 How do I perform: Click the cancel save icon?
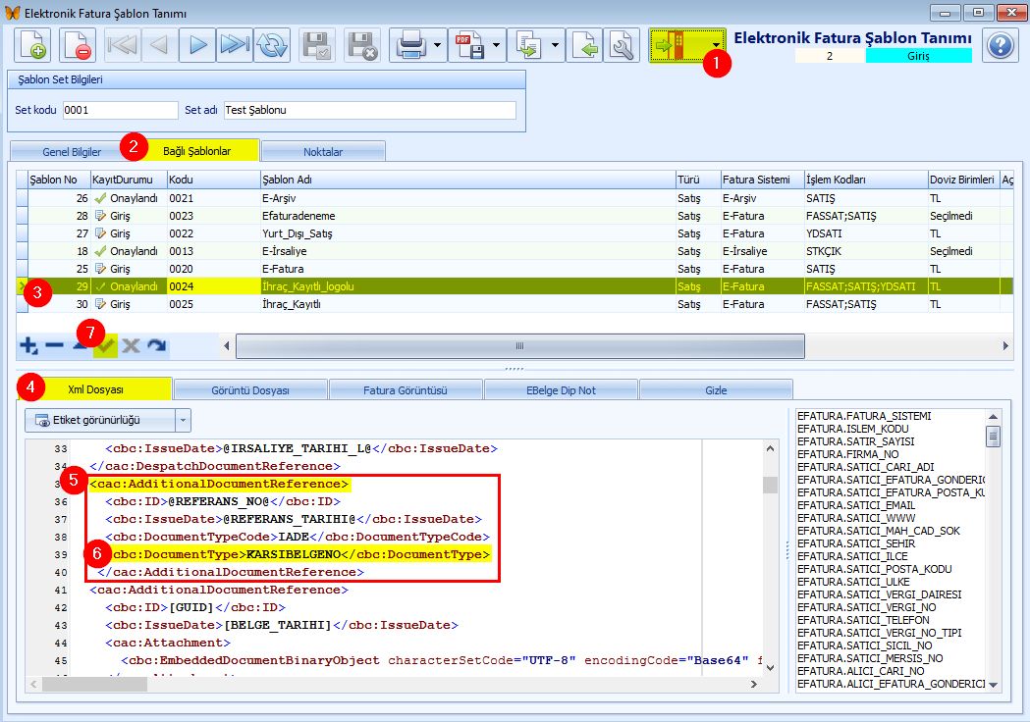tap(362, 45)
